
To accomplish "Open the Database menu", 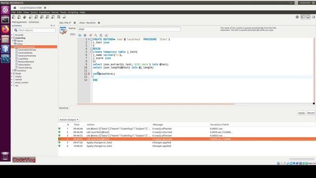I will (44, 12).
